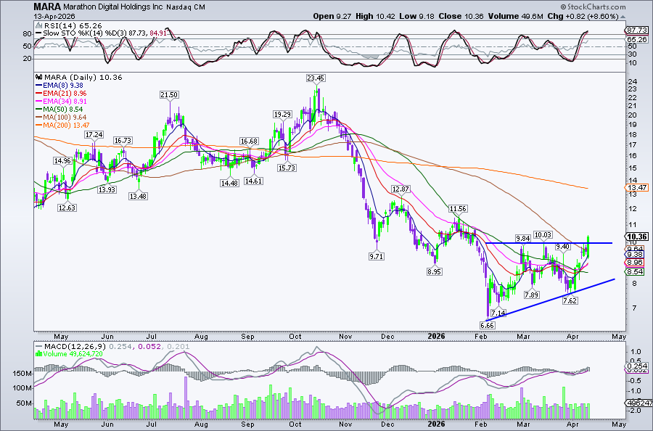Click the 65.26 RSI value tag on right axis
This screenshot has width=653, height=431.
pyautogui.click(x=638, y=39)
